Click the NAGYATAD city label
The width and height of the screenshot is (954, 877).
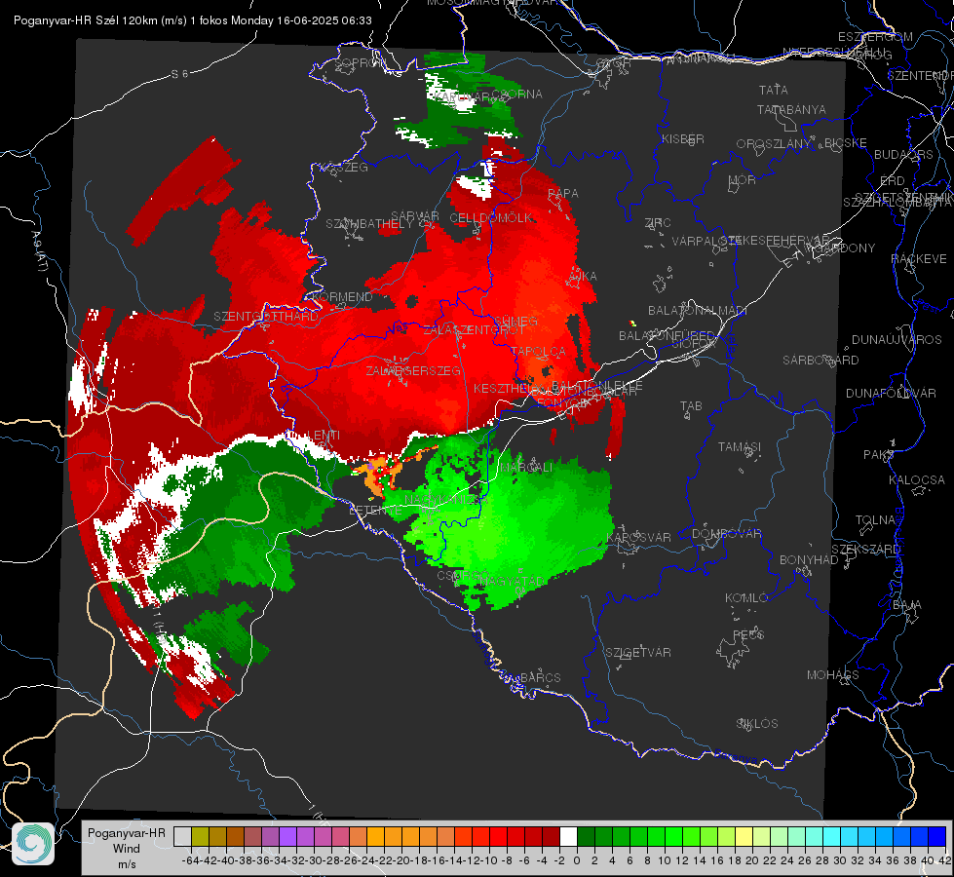click(510, 581)
